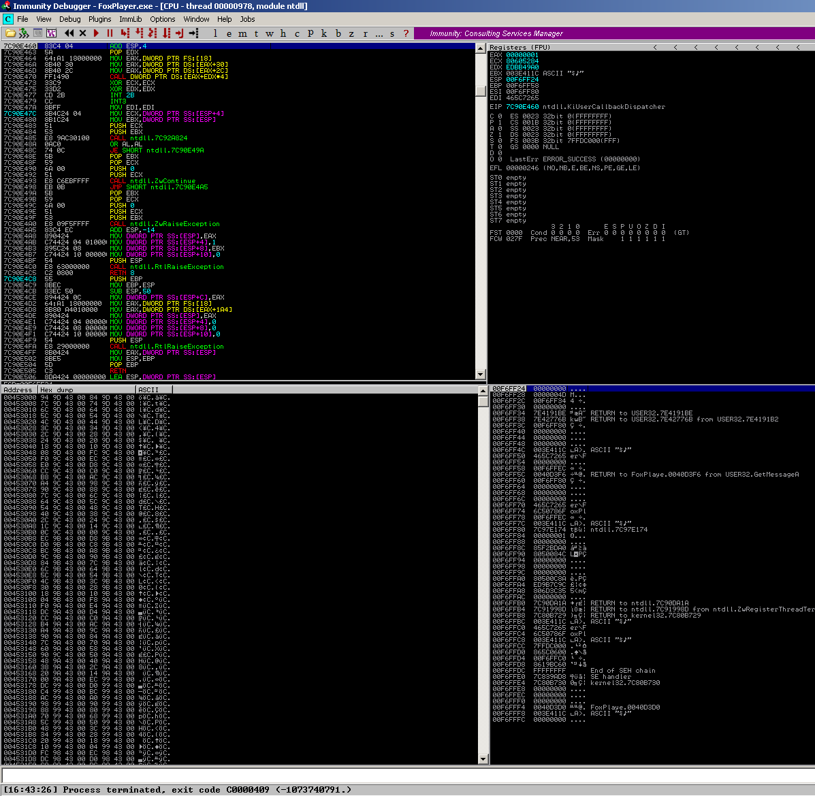Open the Options menu
815x796 pixels.
point(163,19)
